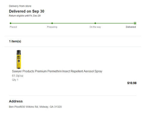
Task: Click the $10.98 item price
Action: [x=132, y=83]
